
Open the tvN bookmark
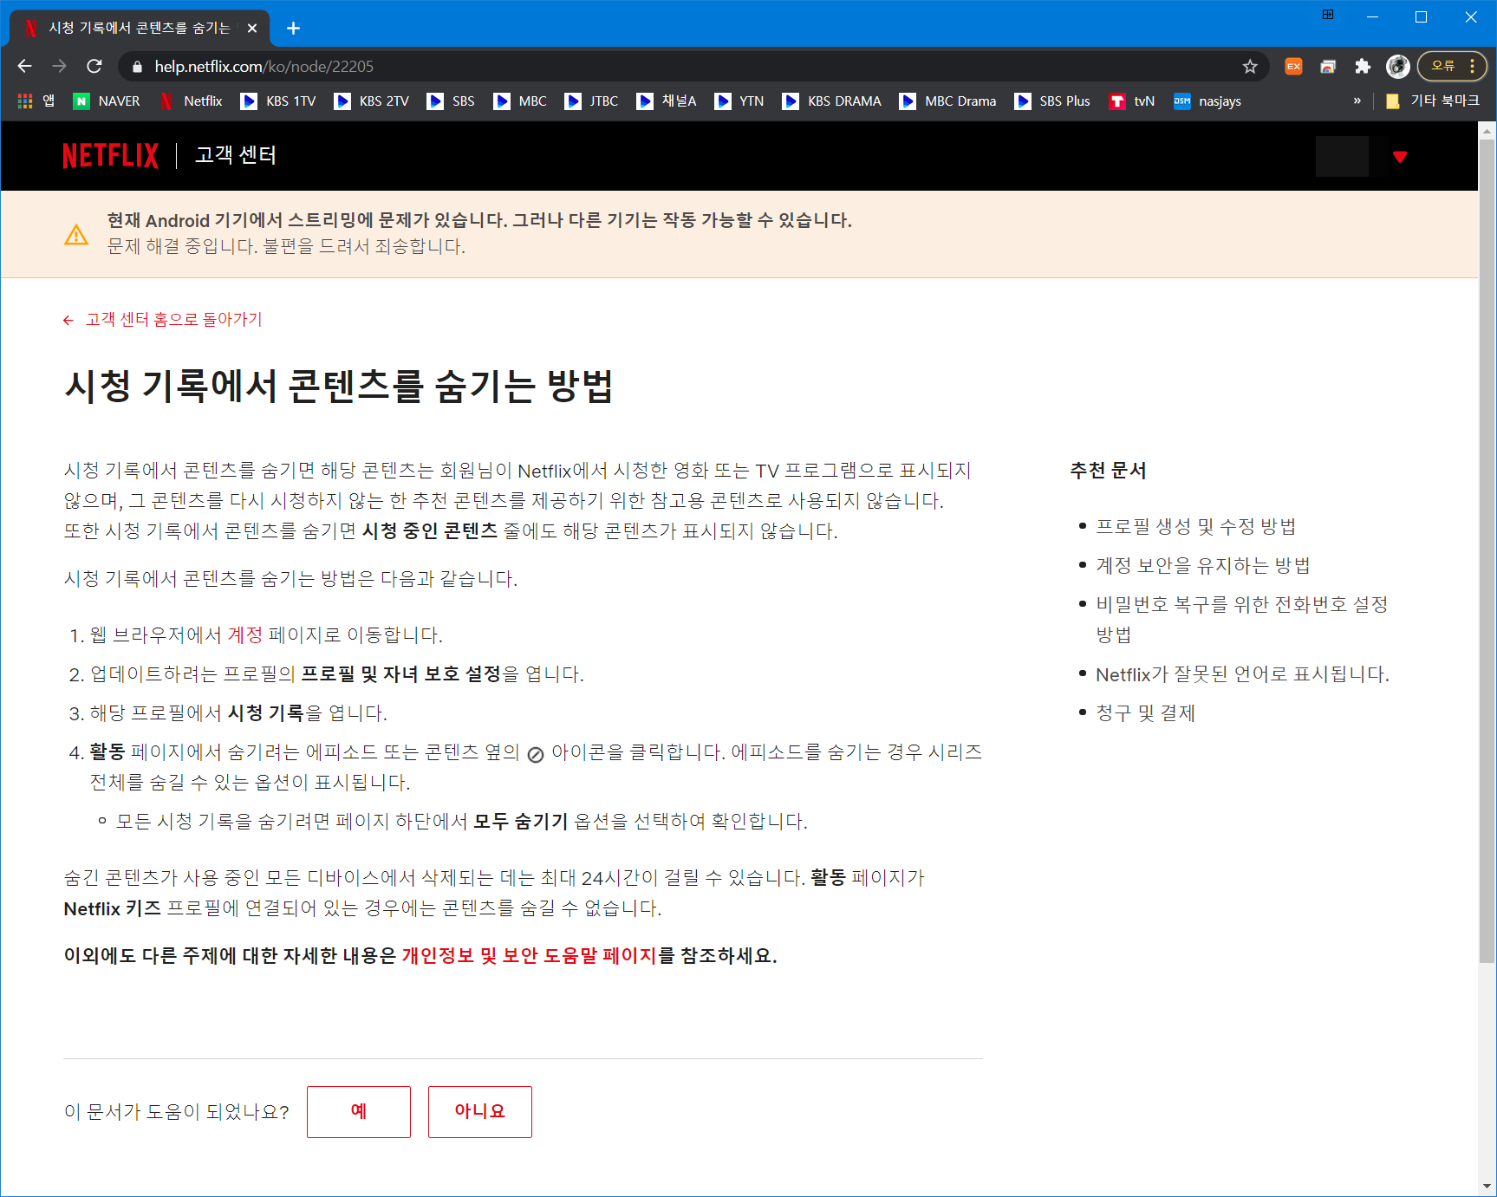coord(1132,101)
